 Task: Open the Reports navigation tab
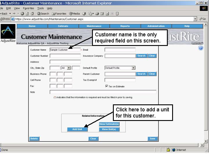125,26
